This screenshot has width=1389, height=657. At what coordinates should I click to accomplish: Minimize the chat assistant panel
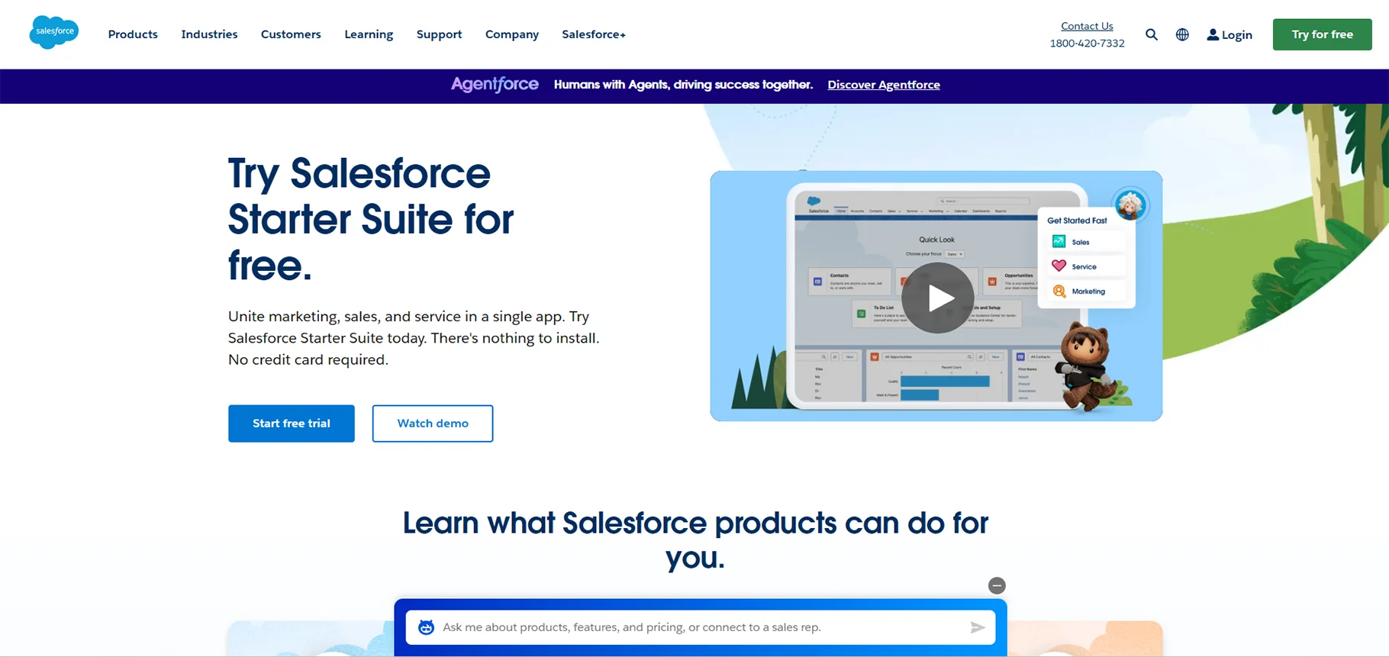click(997, 585)
